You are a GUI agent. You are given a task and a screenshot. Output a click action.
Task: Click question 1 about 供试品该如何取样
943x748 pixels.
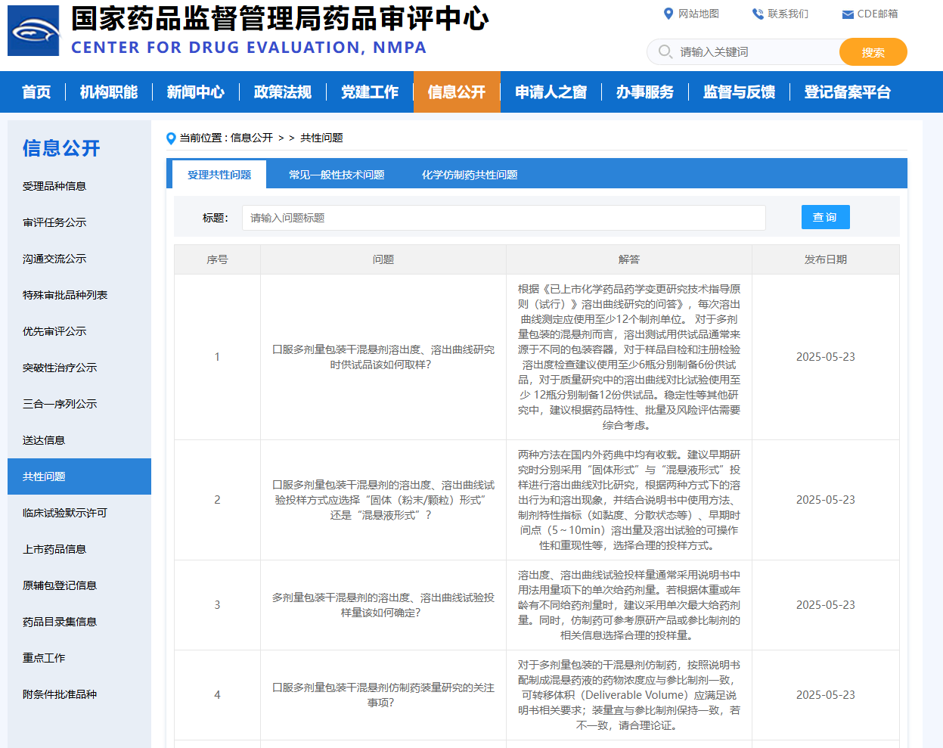383,357
